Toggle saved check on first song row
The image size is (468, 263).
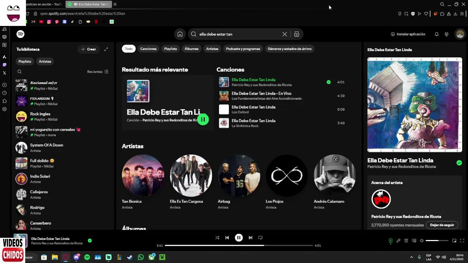328,82
